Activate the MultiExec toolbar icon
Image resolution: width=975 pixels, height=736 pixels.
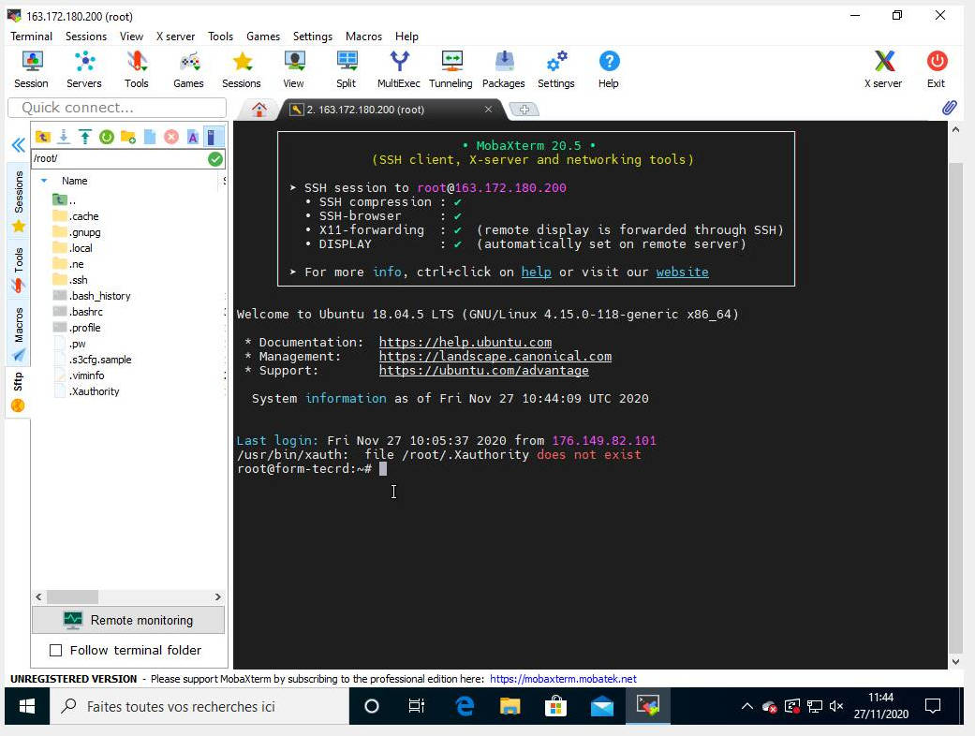click(399, 69)
